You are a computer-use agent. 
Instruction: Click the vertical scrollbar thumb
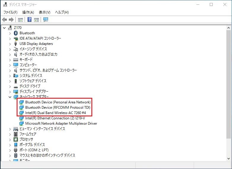(228, 84)
